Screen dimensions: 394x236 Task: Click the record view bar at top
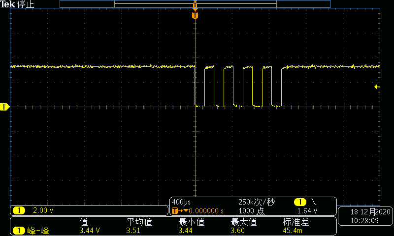click(x=195, y=4)
